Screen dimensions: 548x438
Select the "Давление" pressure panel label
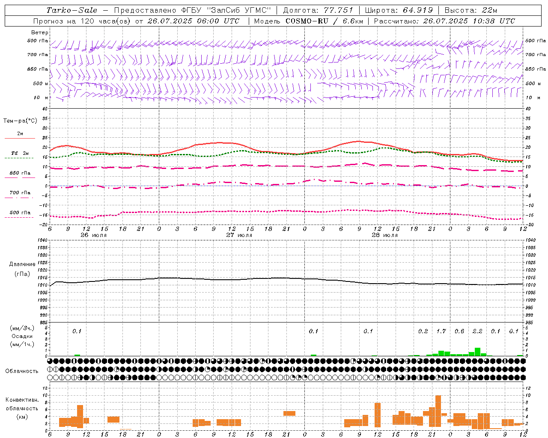point(22,264)
